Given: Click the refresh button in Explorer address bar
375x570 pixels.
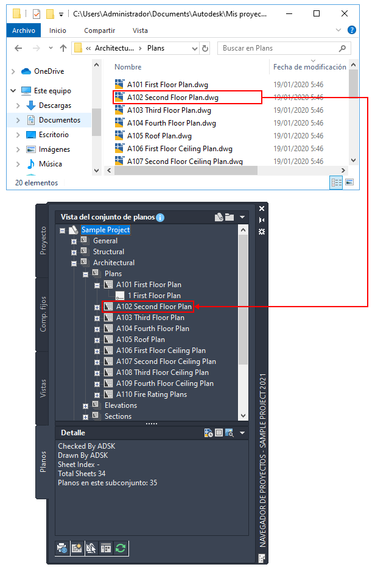Looking at the screenshot, I should [205, 48].
